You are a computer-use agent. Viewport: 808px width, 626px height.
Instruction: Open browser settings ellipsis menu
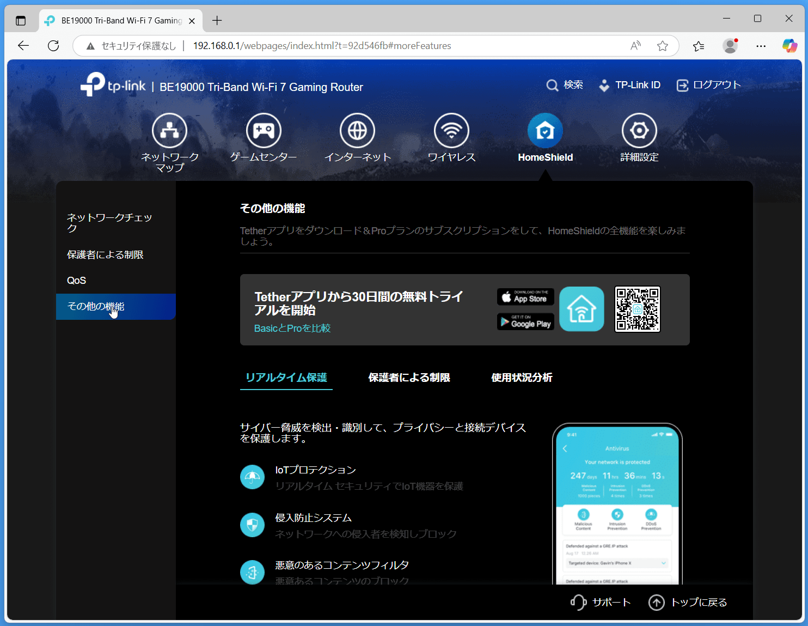(x=761, y=46)
